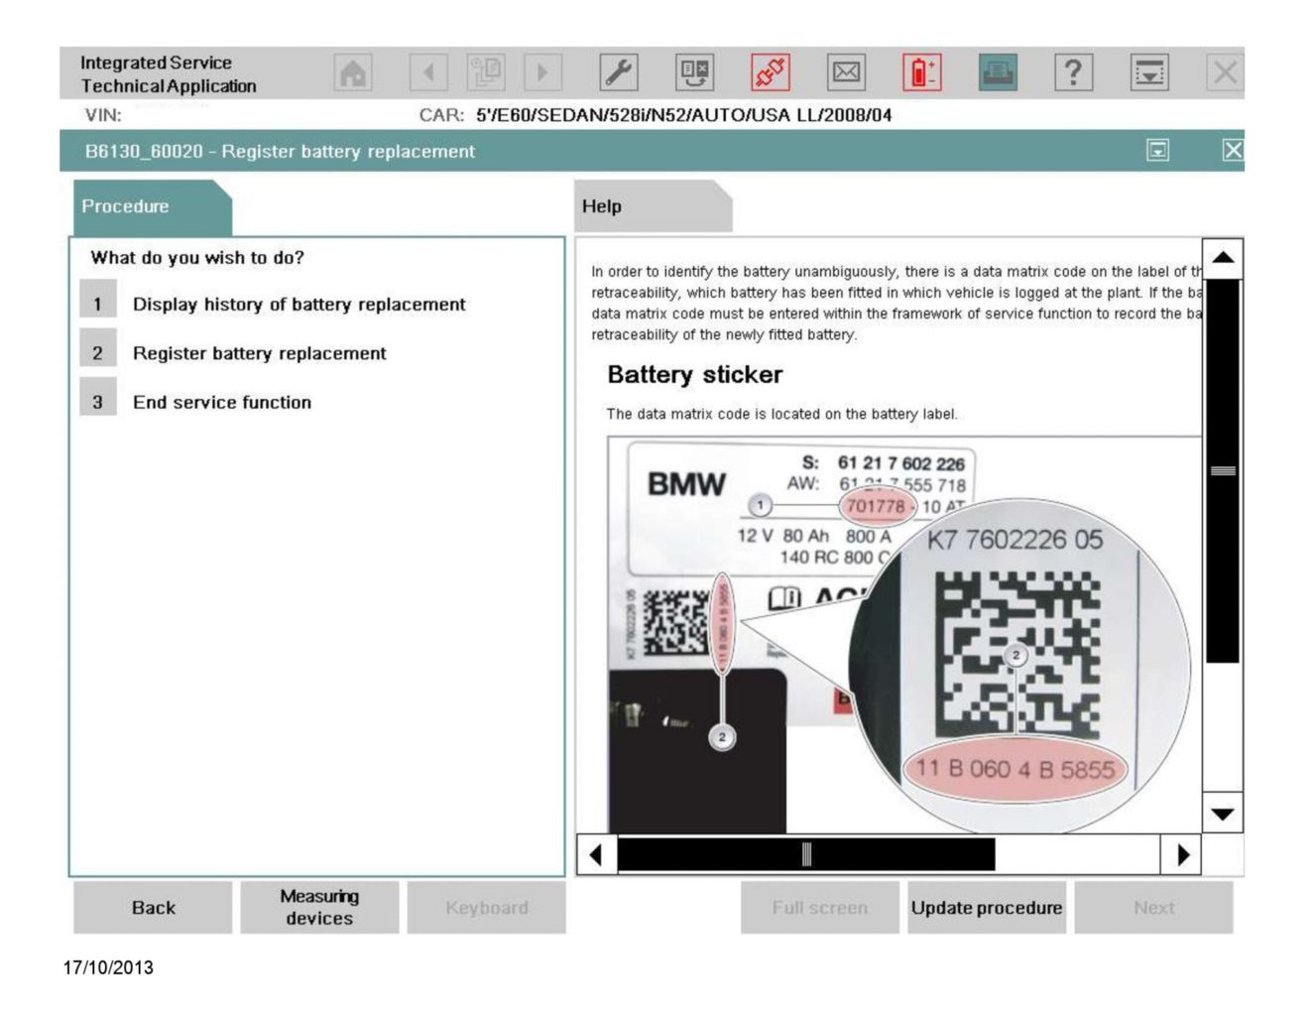
Task: Open the checklist test plan icon
Action: (694, 72)
